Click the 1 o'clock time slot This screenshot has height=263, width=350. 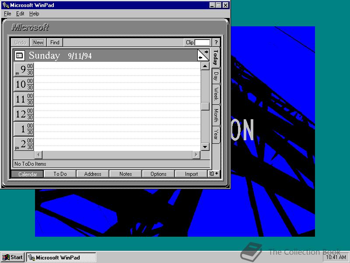[x=24, y=129]
